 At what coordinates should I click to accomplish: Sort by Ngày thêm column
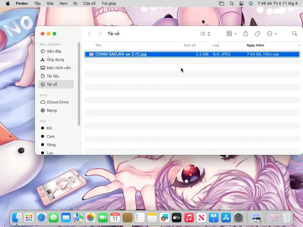(x=255, y=45)
